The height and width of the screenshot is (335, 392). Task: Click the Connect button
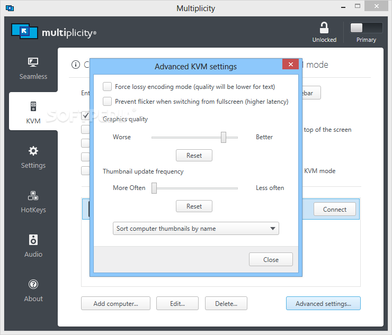coord(334,209)
